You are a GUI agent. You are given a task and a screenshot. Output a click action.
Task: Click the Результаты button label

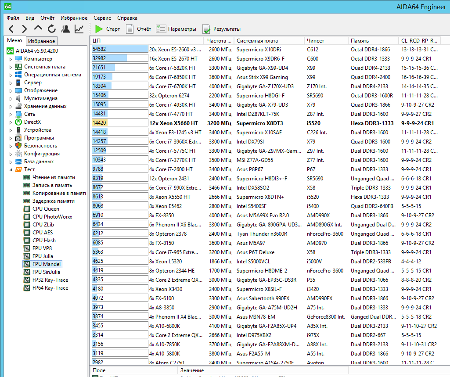(227, 29)
